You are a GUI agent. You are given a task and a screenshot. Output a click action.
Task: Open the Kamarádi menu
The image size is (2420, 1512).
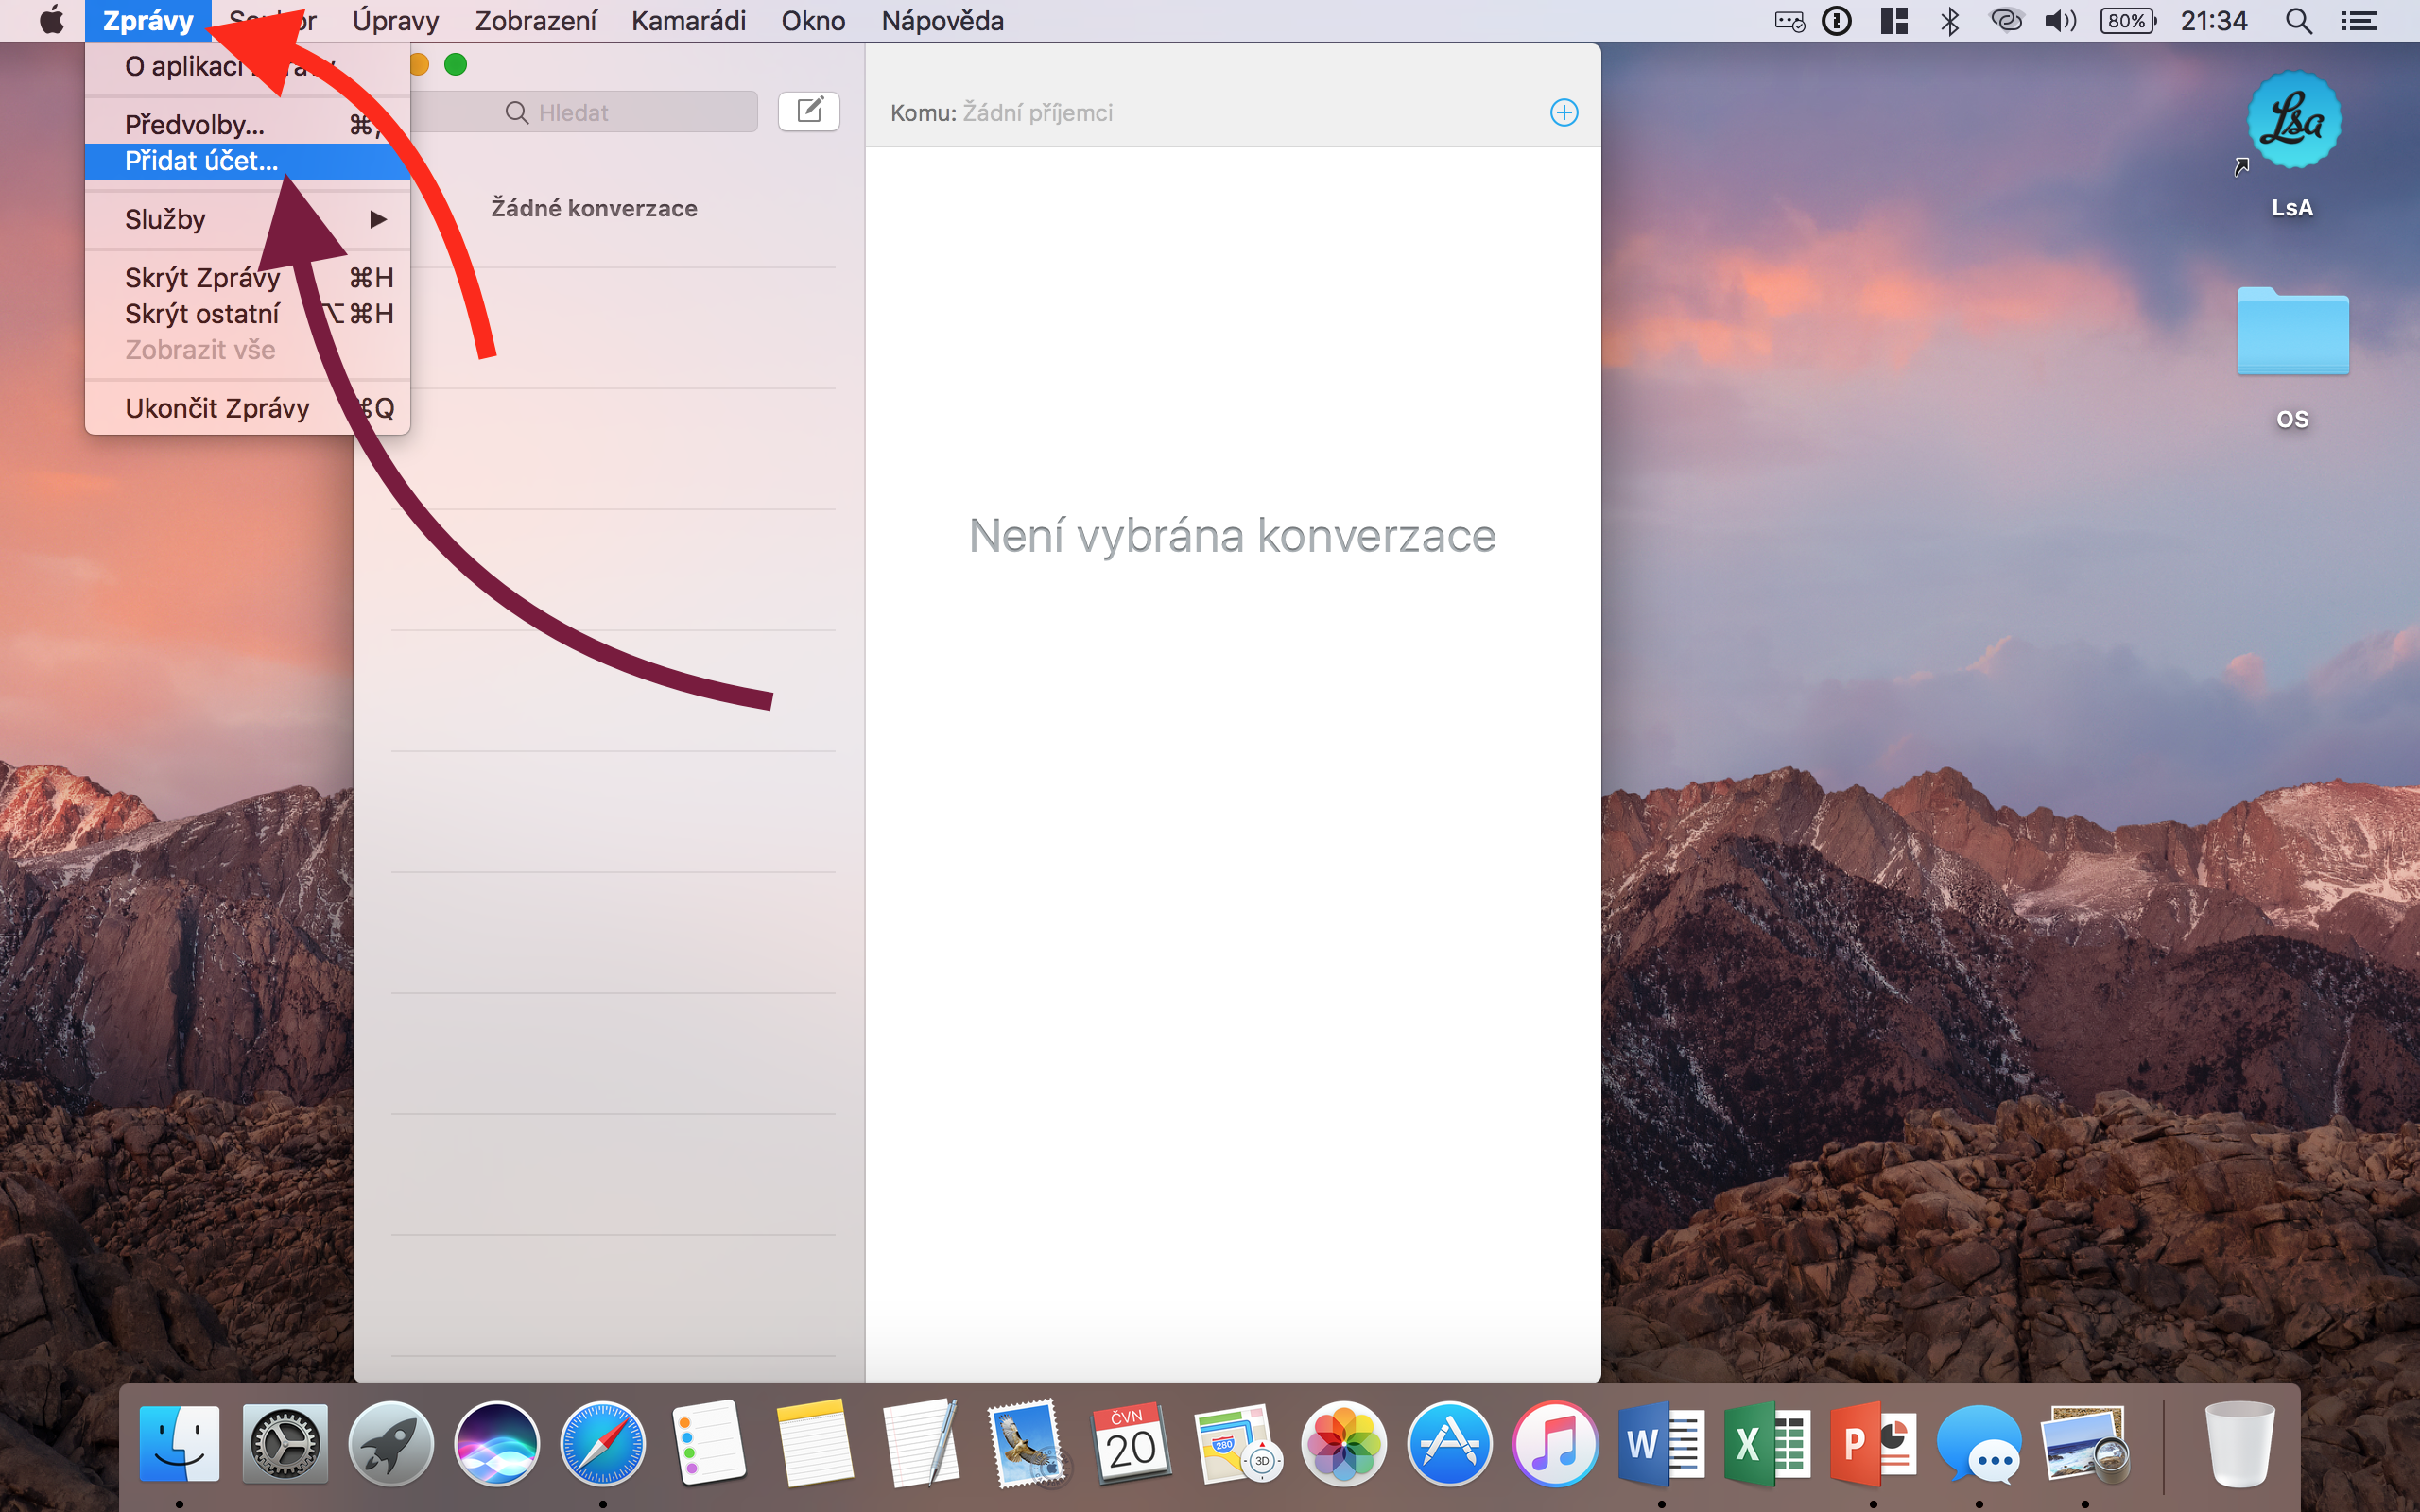[x=688, y=21]
